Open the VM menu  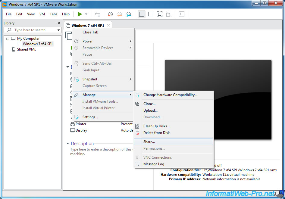(42, 14)
